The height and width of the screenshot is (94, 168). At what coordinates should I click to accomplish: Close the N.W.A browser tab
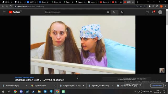(36, 2)
